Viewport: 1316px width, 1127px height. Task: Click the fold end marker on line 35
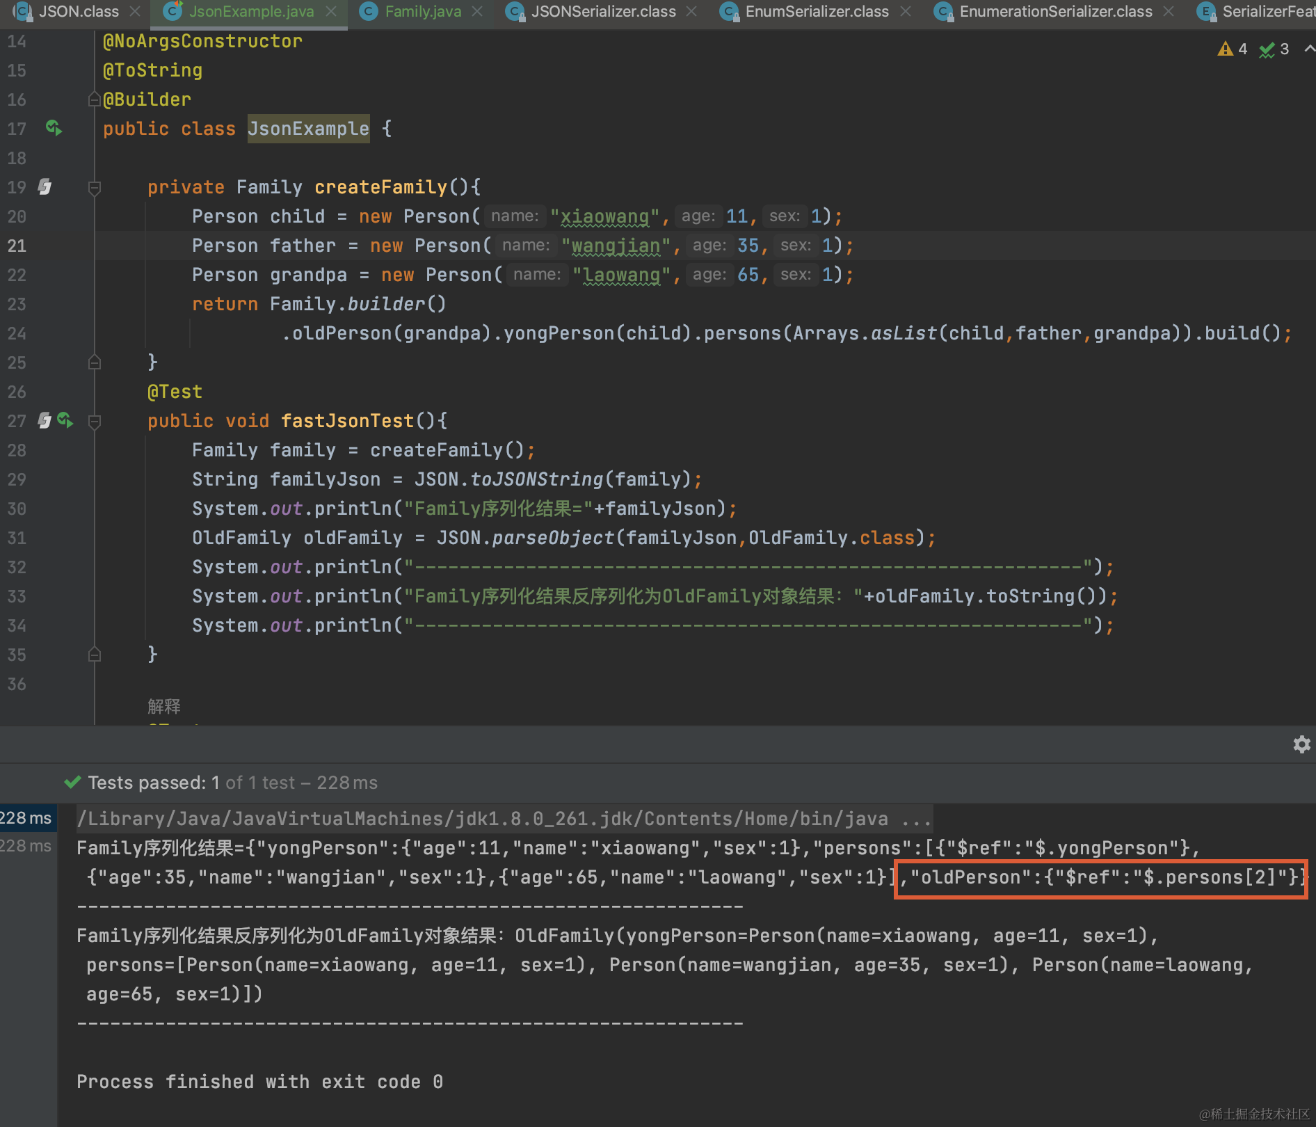(95, 655)
